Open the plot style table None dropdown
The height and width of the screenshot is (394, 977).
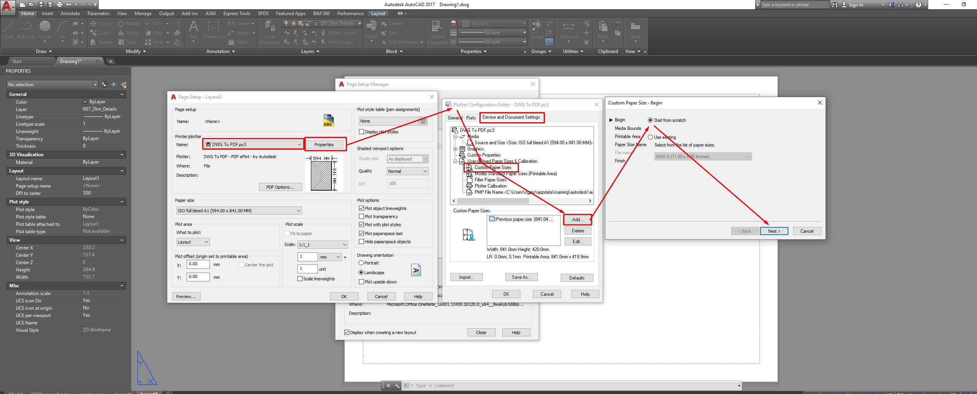(388, 121)
